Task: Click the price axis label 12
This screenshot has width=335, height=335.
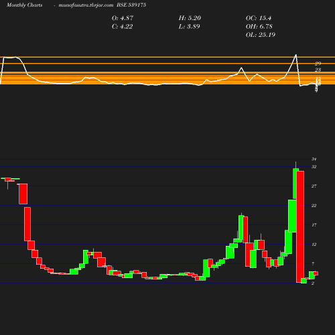Action: coord(314,245)
